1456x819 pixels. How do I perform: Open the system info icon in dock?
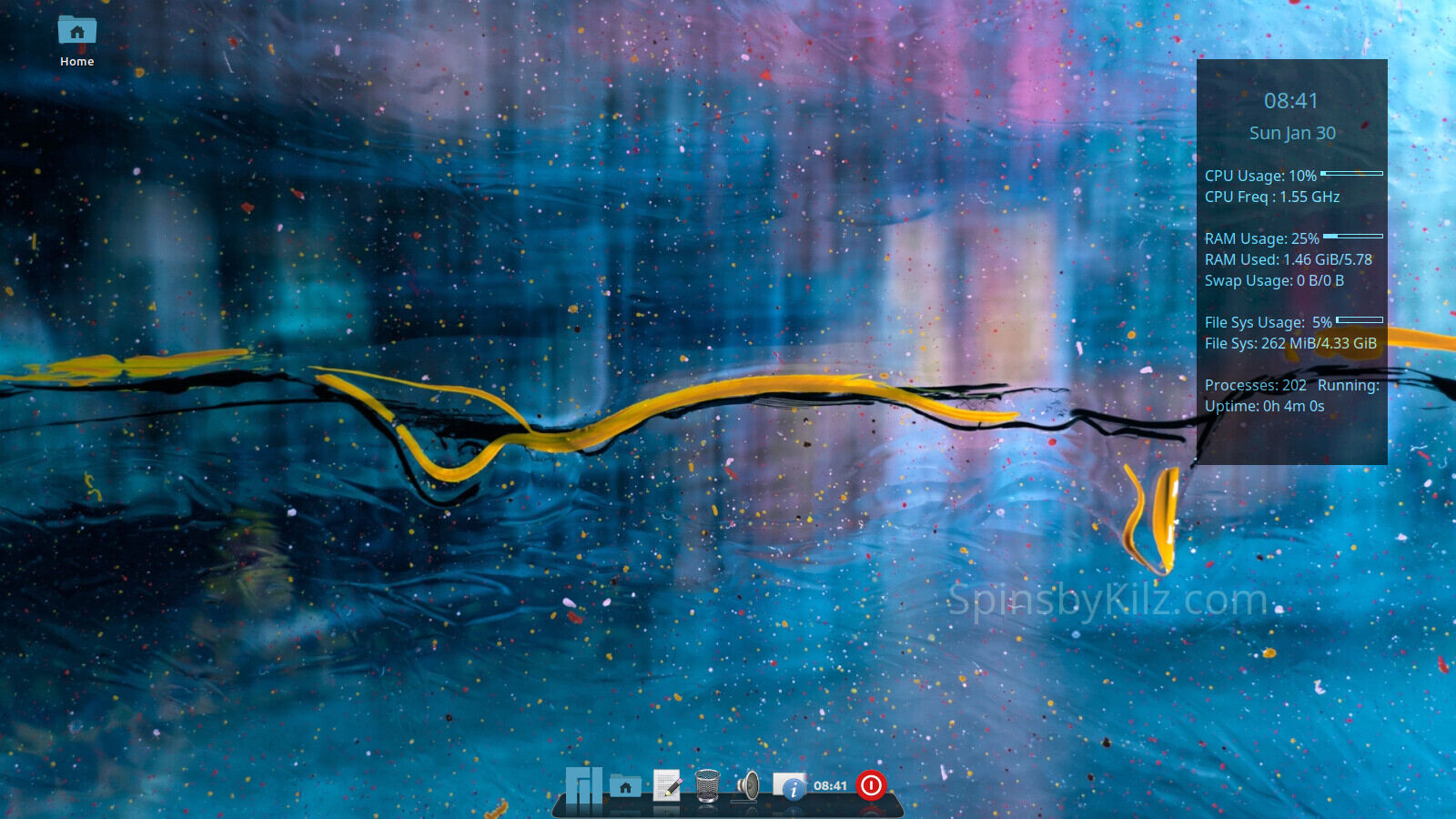[x=789, y=785]
